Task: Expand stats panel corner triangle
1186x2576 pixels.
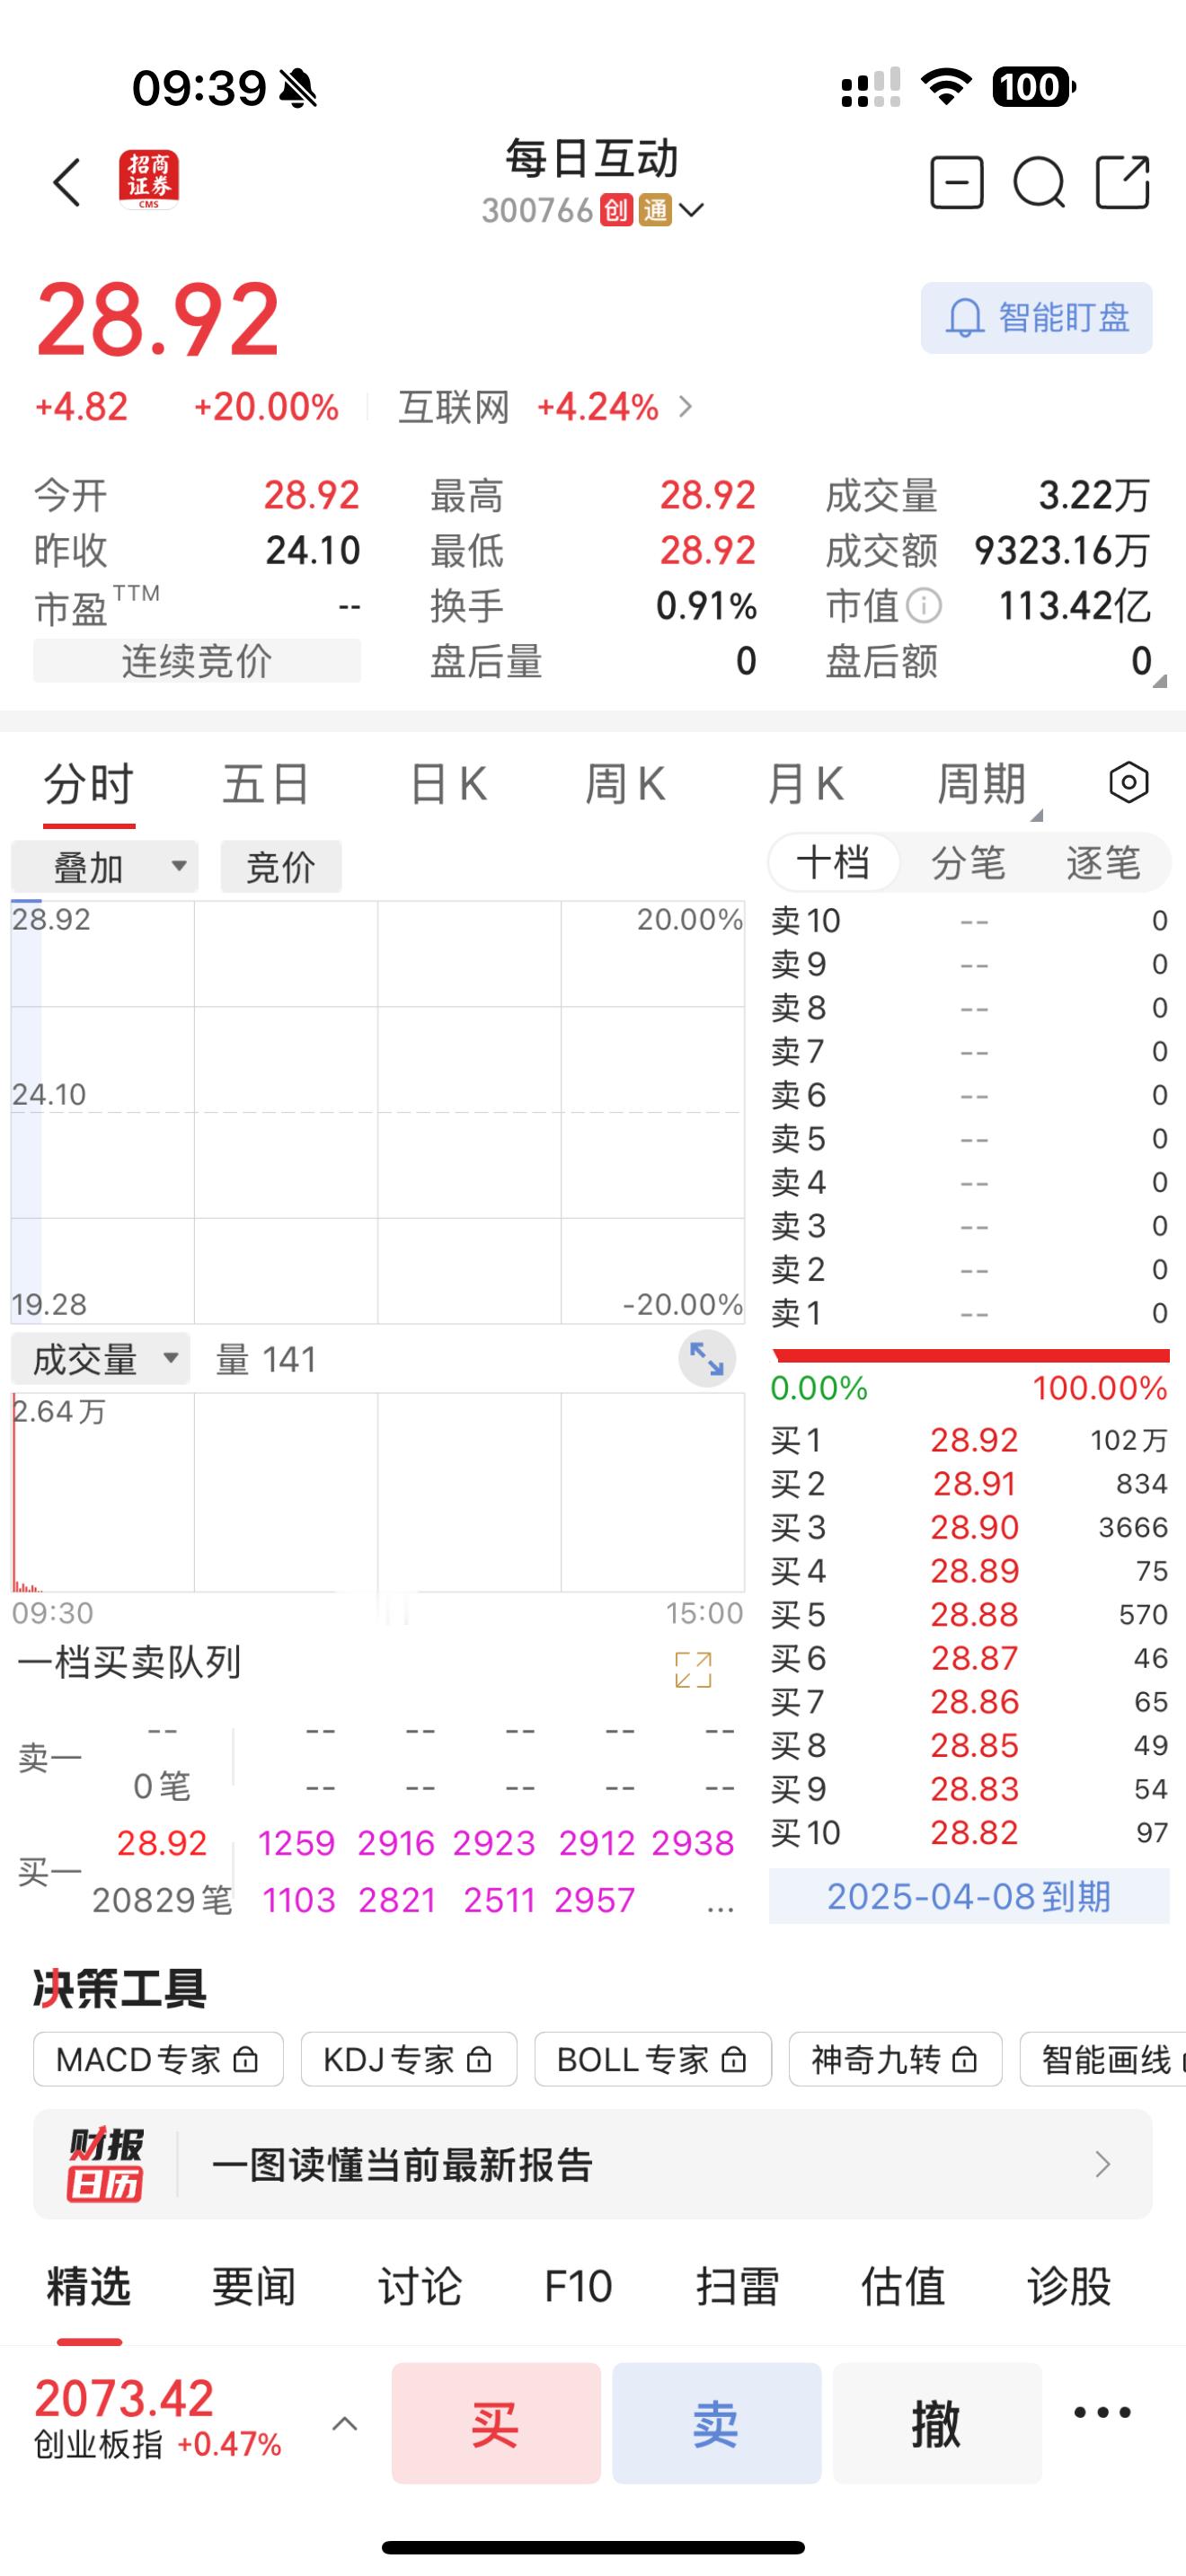Action: pos(1160,681)
